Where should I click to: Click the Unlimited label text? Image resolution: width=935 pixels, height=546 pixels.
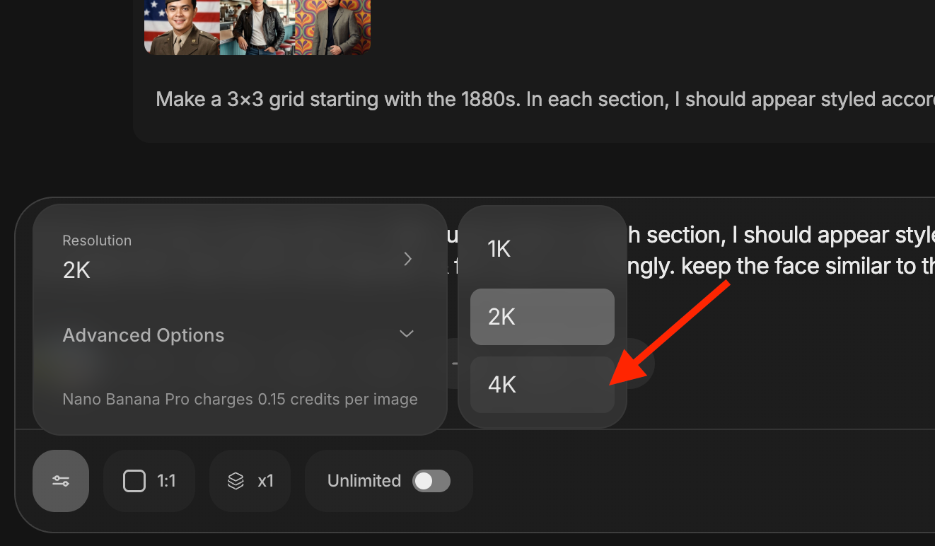click(x=364, y=481)
